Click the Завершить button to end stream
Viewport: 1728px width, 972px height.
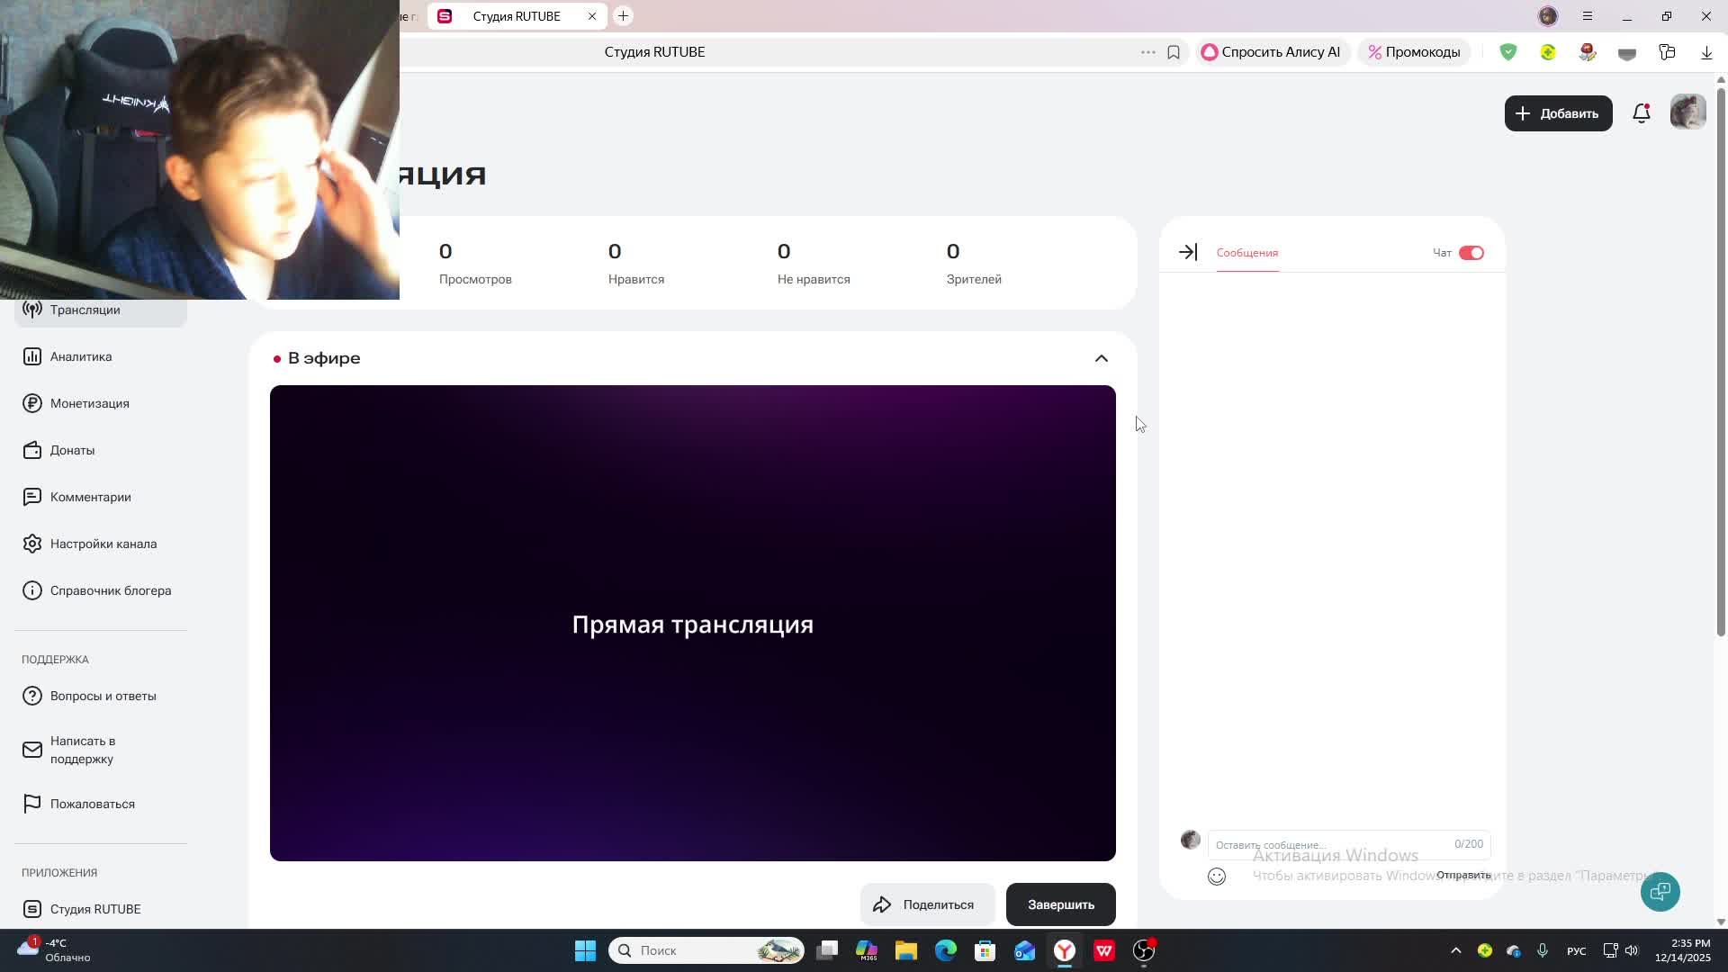(1060, 904)
